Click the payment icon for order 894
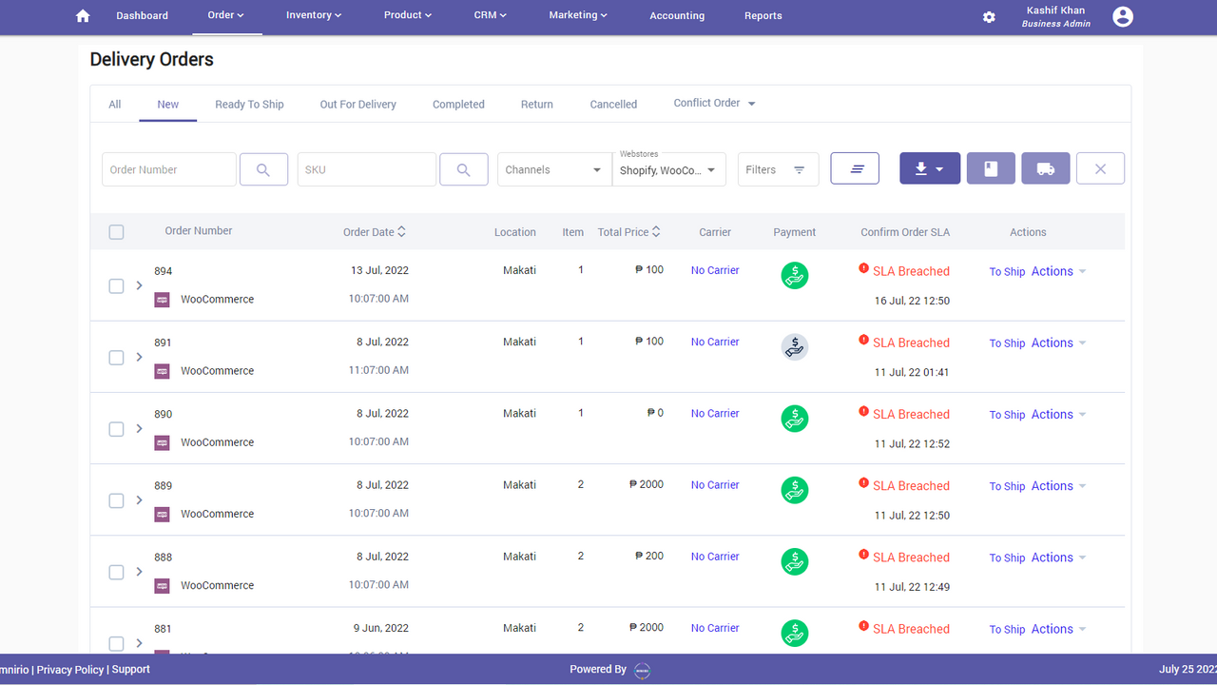Image resolution: width=1217 pixels, height=685 pixels. (x=794, y=275)
